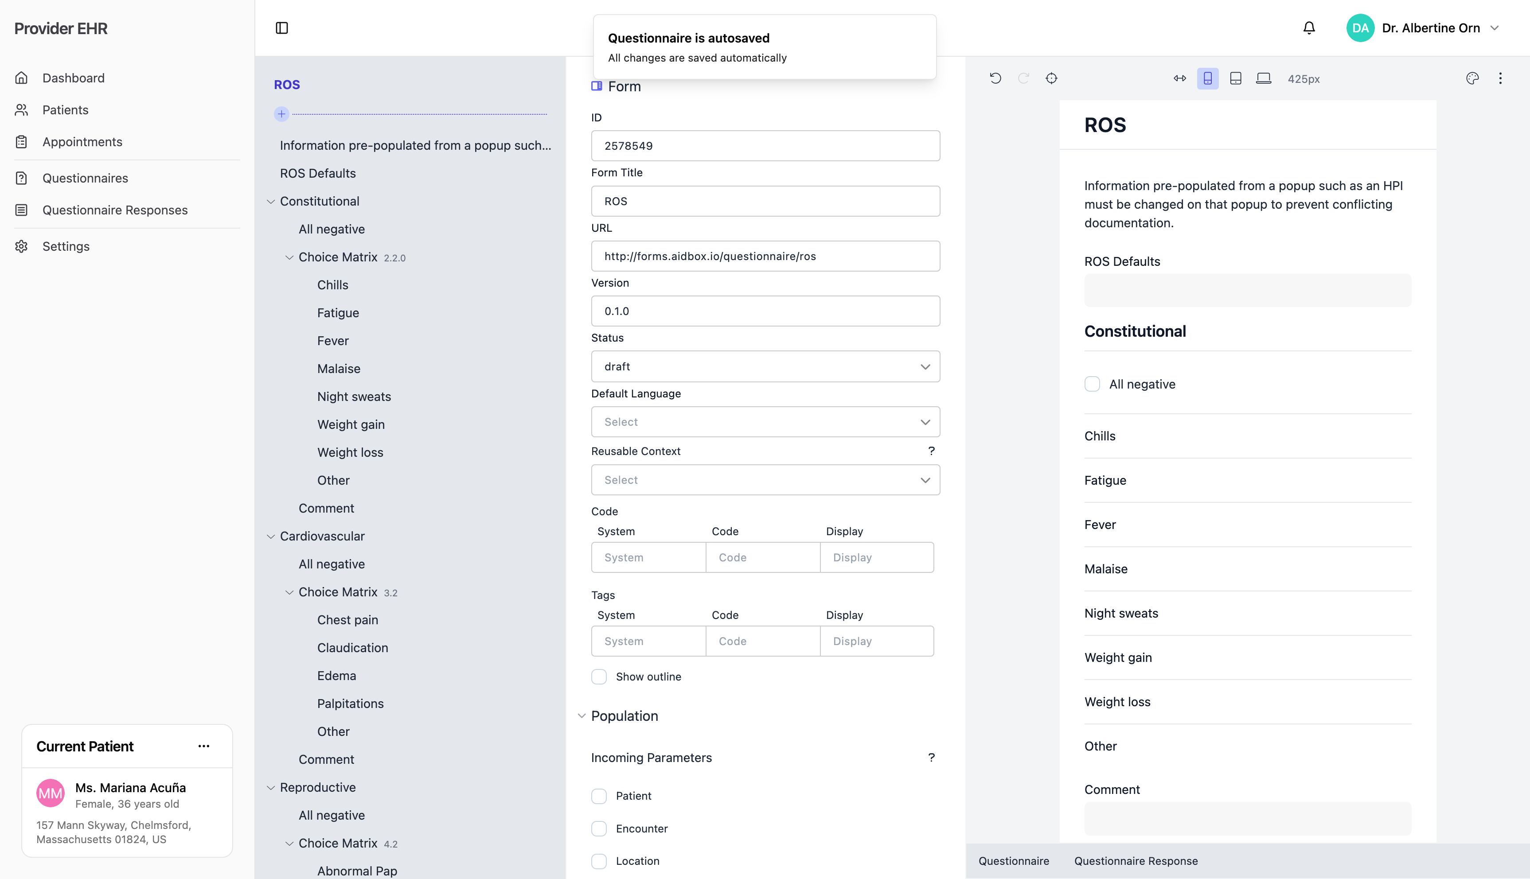Collapse the Constitutional tree group
This screenshot has width=1530, height=879.
[271, 202]
